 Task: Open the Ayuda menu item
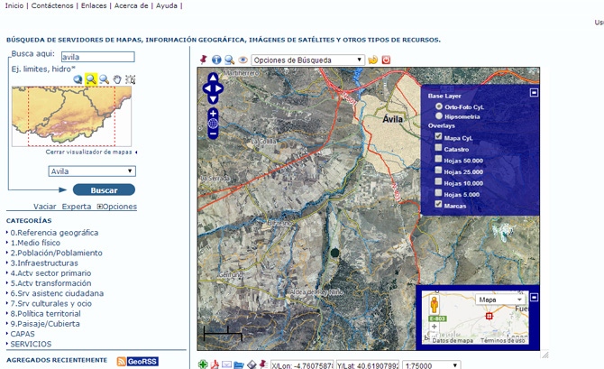click(x=169, y=5)
